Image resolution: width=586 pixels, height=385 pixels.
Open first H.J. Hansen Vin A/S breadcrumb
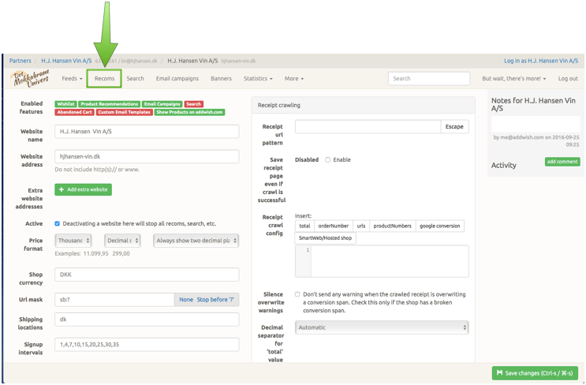click(66, 61)
